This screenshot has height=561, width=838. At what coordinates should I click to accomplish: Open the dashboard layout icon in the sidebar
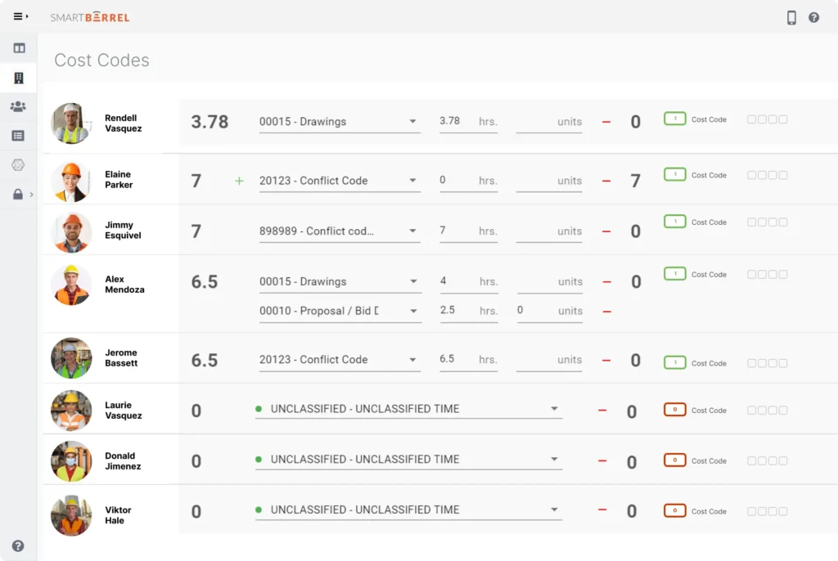(18, 47)
